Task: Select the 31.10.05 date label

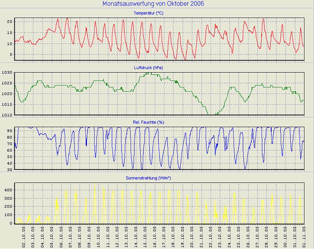Action: click(296, 236)
